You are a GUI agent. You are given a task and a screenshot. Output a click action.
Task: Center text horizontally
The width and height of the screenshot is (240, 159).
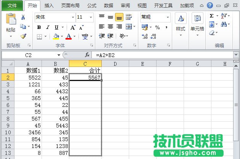110,27
